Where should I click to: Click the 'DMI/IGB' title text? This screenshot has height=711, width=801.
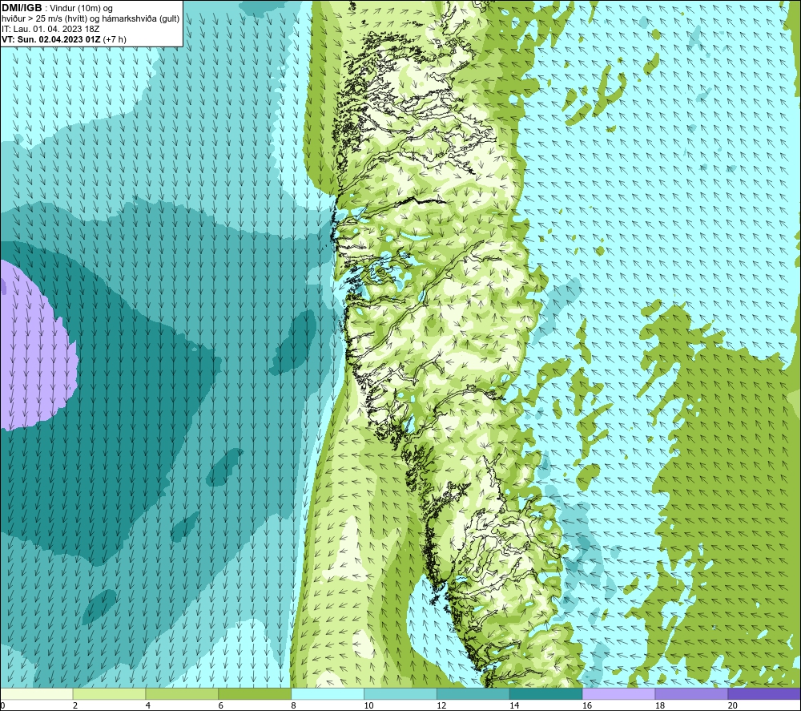point(22,8)
